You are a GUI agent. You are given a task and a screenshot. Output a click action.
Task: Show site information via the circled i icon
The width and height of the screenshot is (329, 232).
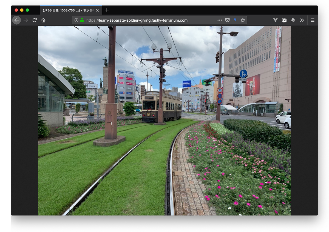(x=76, y=20)
